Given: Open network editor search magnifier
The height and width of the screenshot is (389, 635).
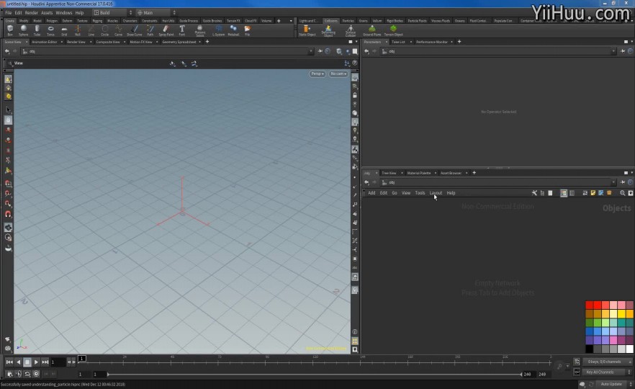Looking at the screenshot, I should tap(623, 193).
